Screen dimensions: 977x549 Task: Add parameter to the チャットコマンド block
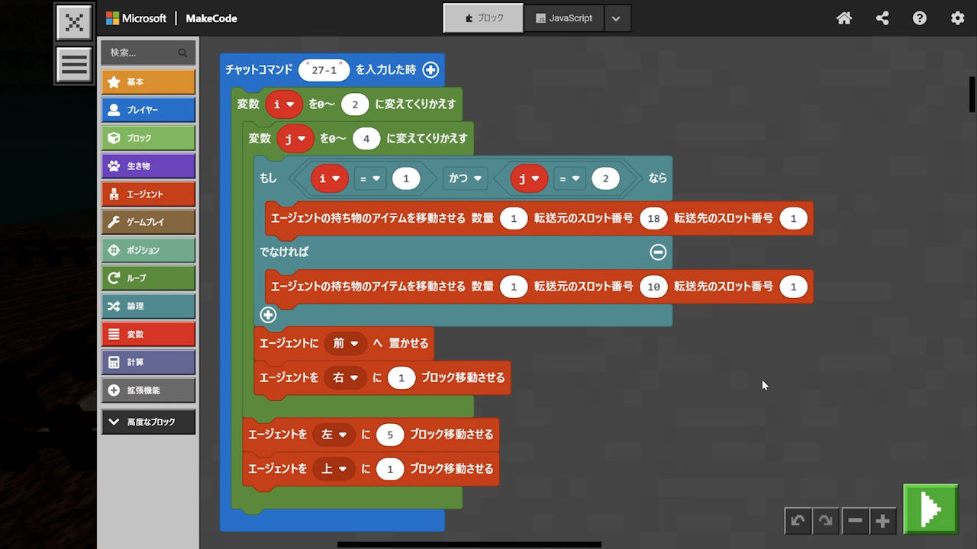click(430, 69)
